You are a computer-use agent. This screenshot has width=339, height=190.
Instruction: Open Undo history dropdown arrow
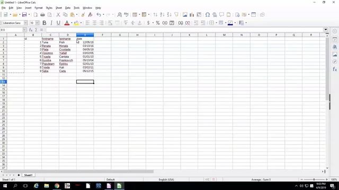103,15
